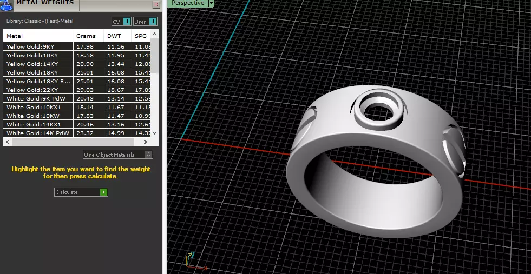Viewport: 531px width, 274px height.
Task: Select the Yellow Gold:18KY row
Action: pyautogui.click(x=76, y=73)
